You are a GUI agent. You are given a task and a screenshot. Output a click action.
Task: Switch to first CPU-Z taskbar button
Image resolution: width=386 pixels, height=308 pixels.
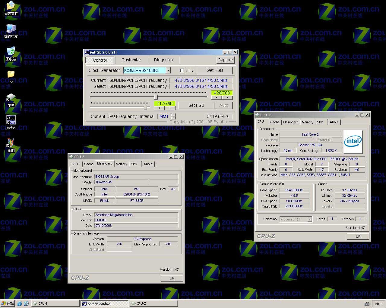point(55,303)
